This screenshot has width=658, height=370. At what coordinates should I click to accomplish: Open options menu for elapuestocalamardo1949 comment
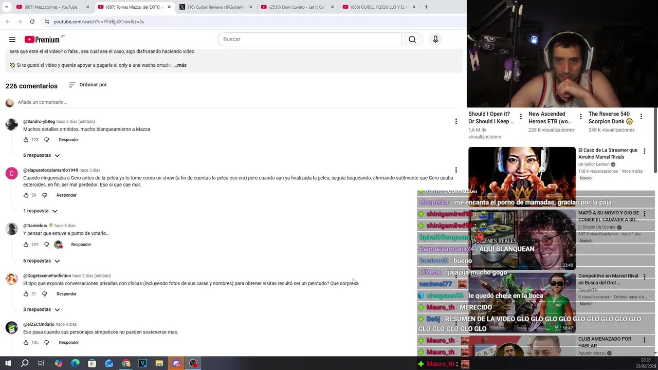pos(455,170)
